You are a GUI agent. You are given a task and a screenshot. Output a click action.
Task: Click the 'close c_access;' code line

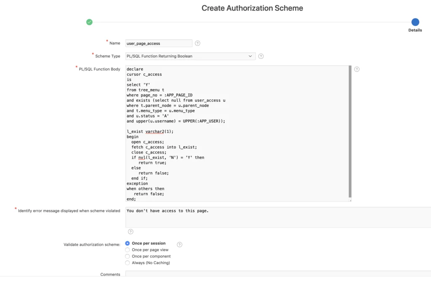point(149,152)
